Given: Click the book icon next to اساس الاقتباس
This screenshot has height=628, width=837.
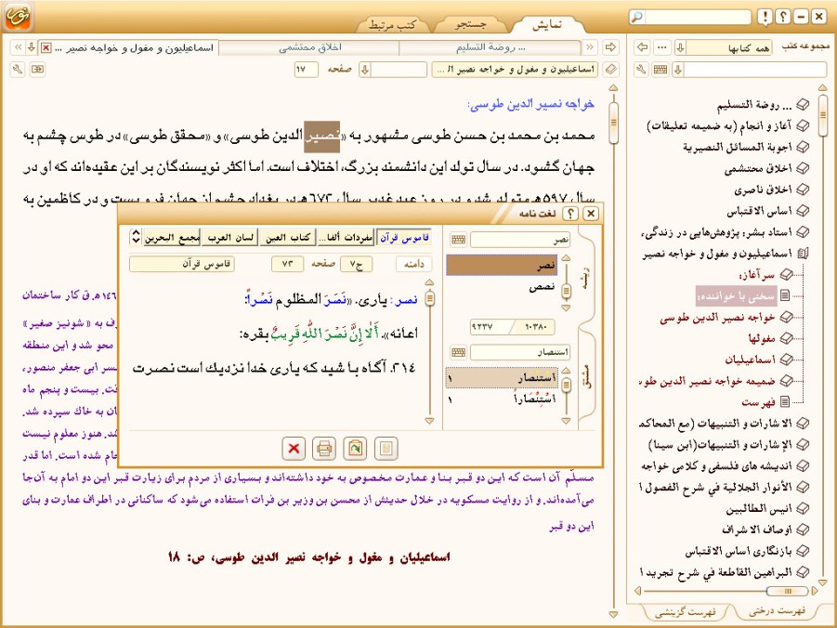Looking at the screenshot, I should point(802,211).
